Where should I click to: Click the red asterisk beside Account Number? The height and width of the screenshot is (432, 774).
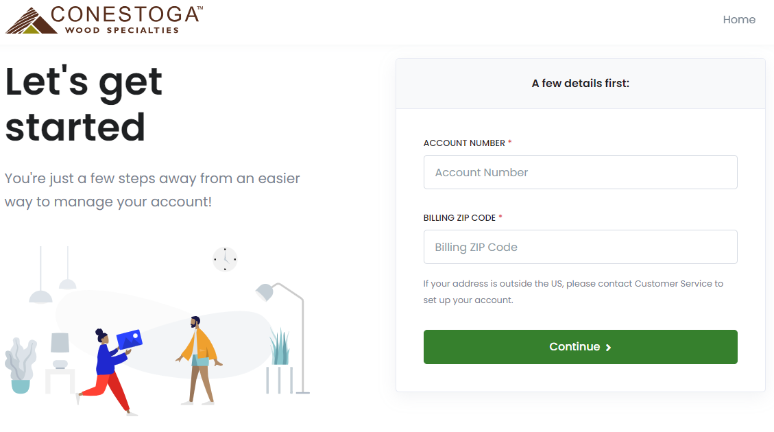point(509,143)
